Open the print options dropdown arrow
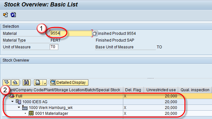 pyautogui.click(x=45, y=82)
